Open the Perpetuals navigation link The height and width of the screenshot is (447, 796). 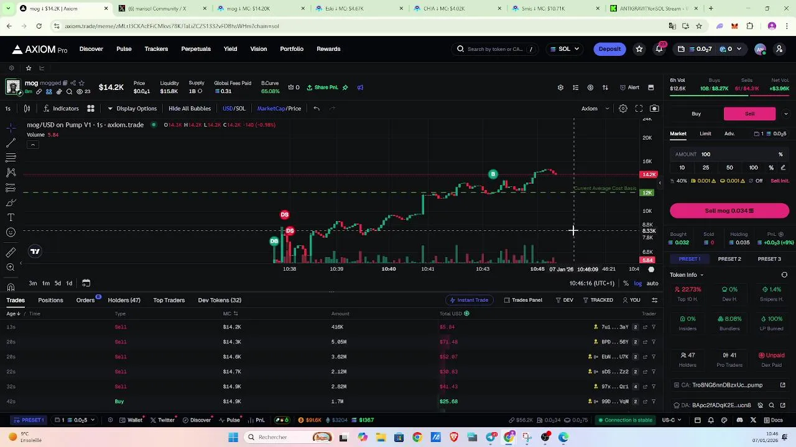[196, 49]
